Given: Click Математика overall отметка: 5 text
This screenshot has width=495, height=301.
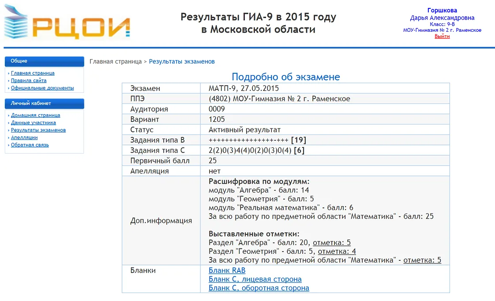Looking at the screenshot, I should click(x=422, y=260).
